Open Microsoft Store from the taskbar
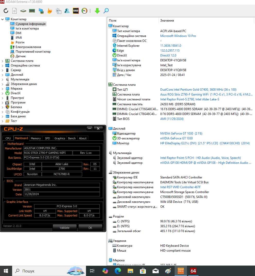 [143, 271]
